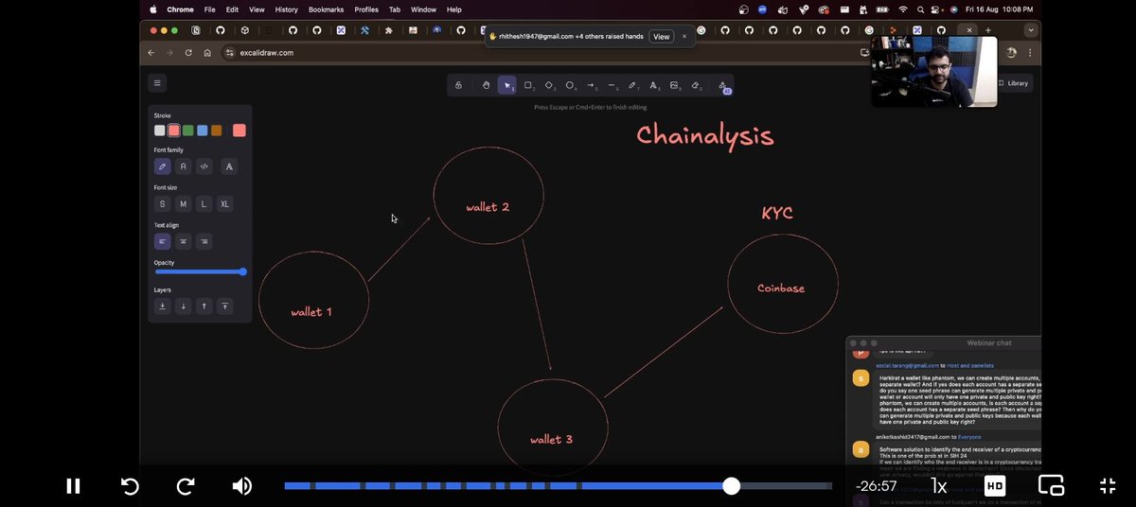Viewport: 1136px width, 507px height.
Task: Select the fourth font family option
Action: [228, 166]
